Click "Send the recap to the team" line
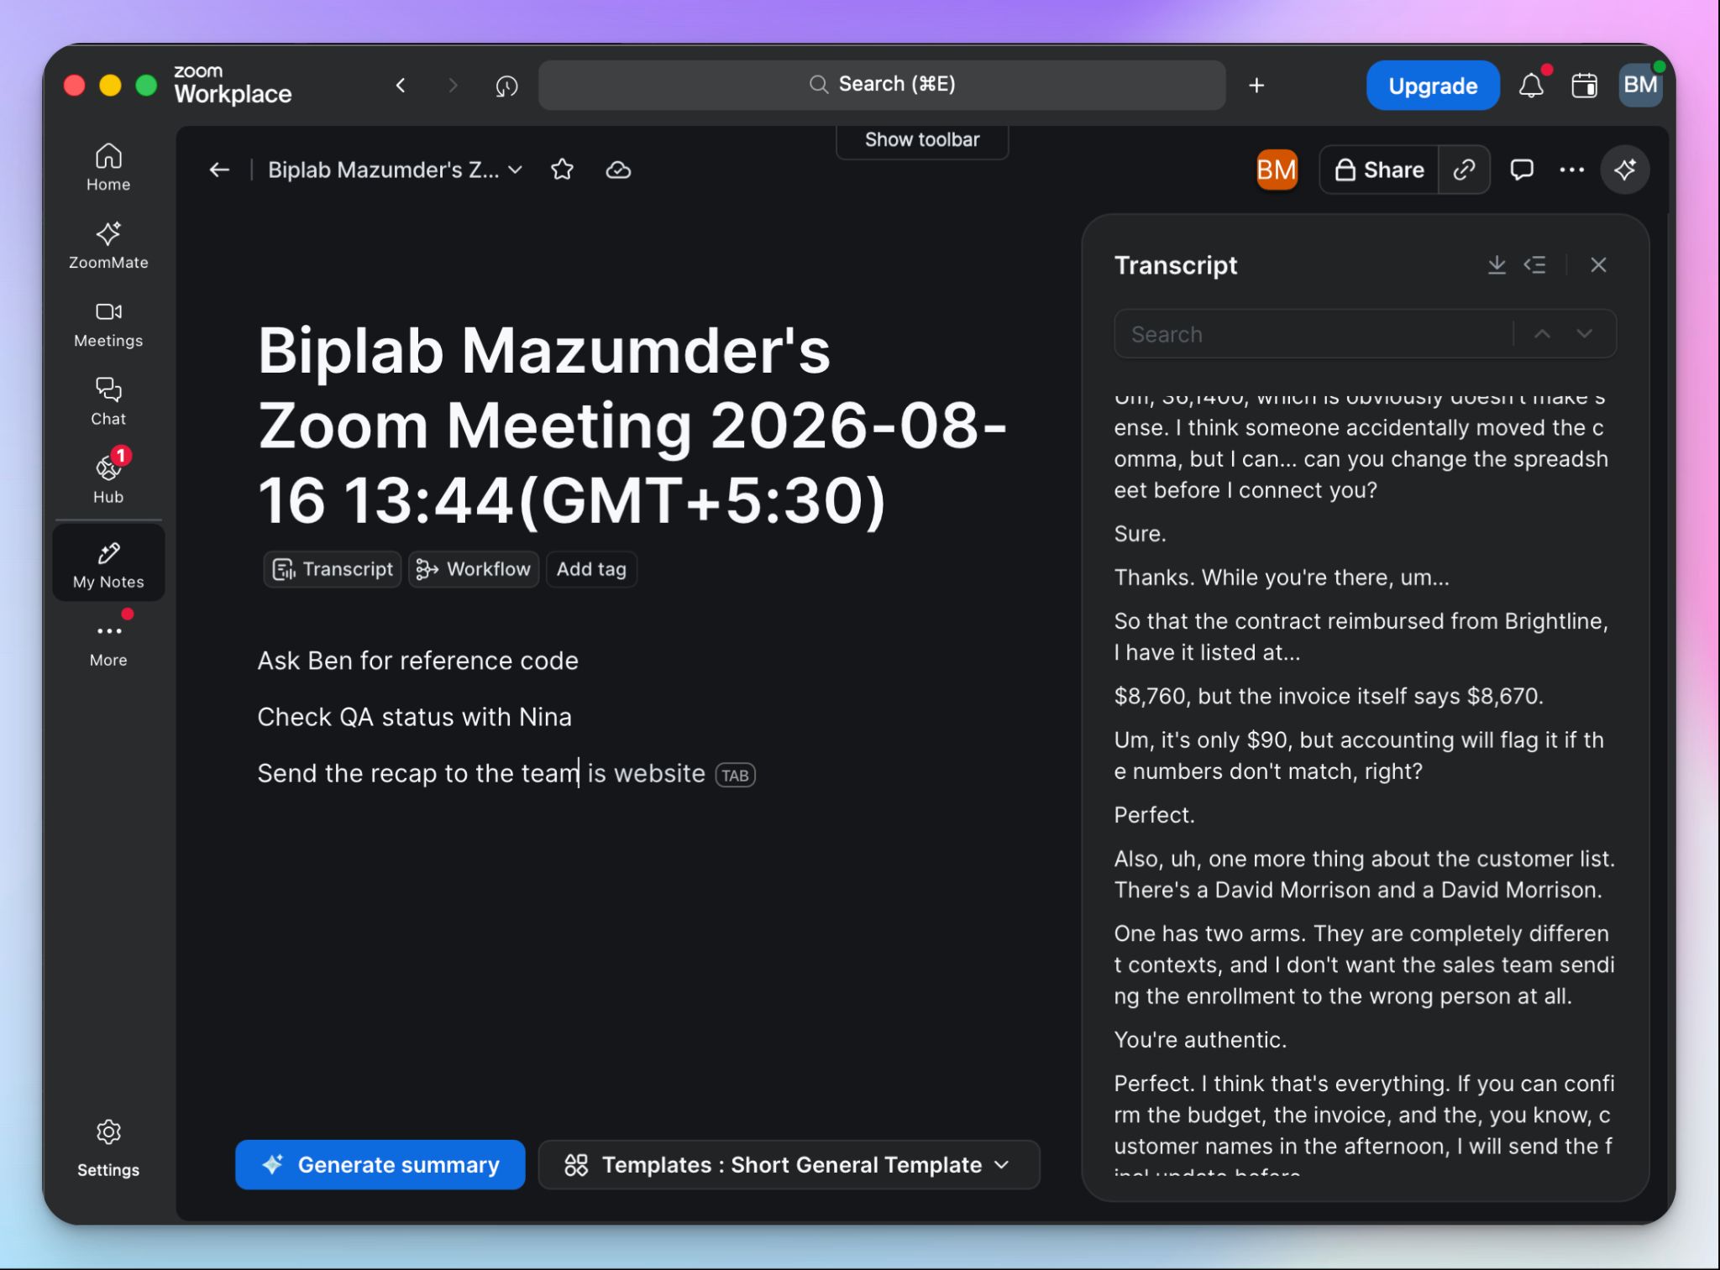 point(418,773)
